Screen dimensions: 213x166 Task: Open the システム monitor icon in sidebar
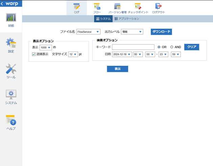point(11,94)
